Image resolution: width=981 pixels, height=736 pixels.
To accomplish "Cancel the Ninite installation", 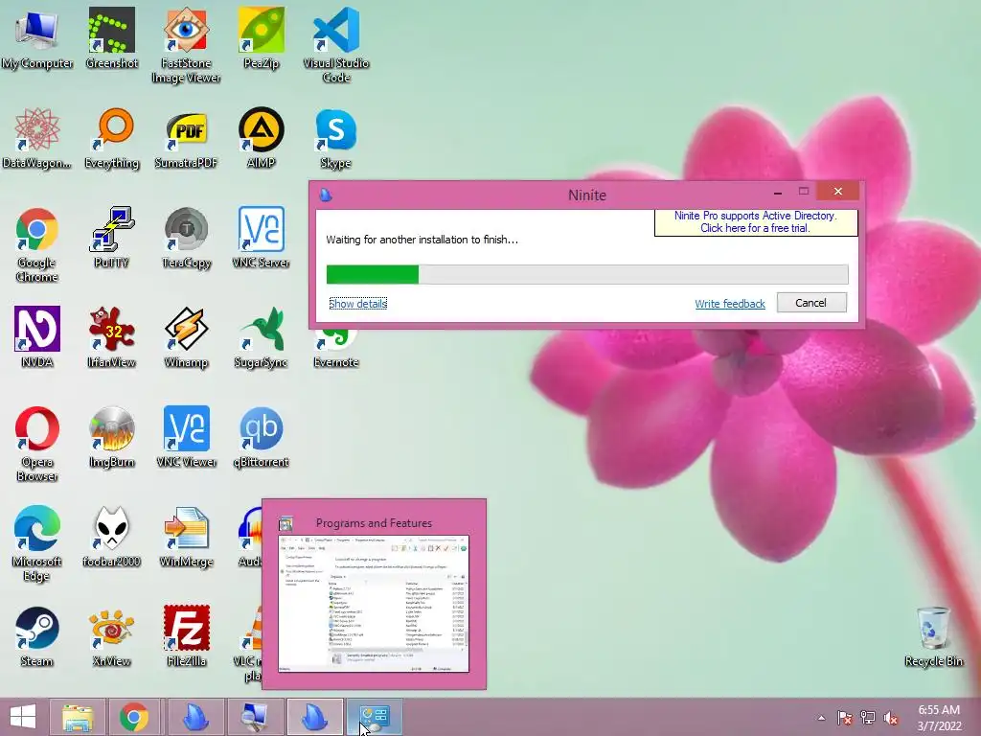I will coord(810,303).
